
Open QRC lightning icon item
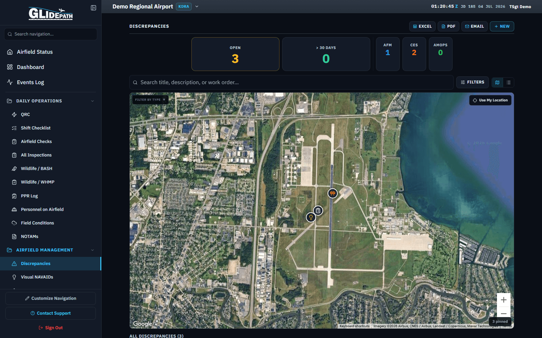tap(50, 114)
